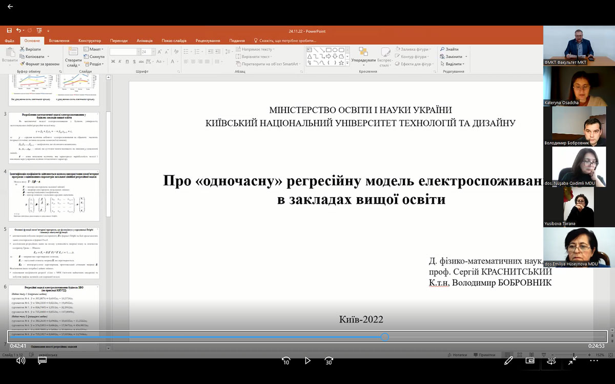615x384 pixels.
Task: Exit fullscreen using the arrows icon
Action: (x=572, y=360)
